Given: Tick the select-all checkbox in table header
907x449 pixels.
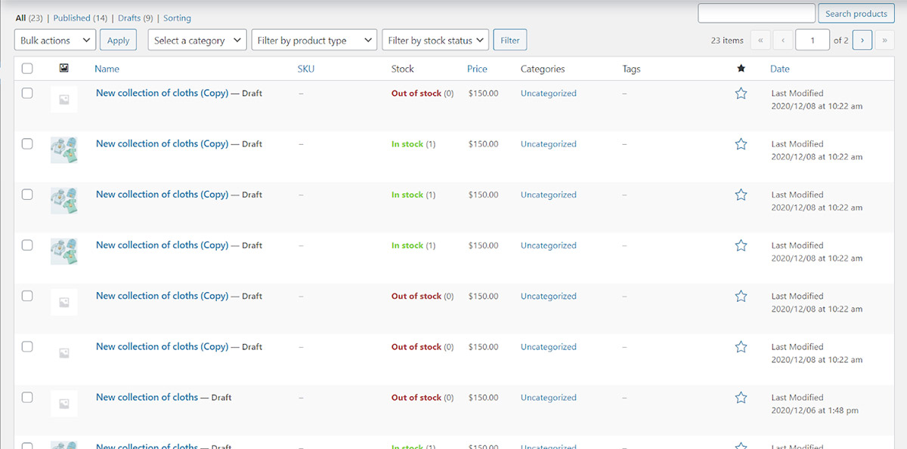Looking at the screenshot, I should (27, 69).
